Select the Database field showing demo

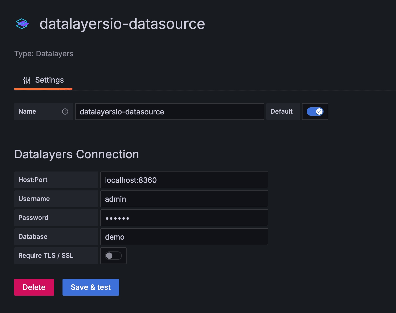pos(184,237)
